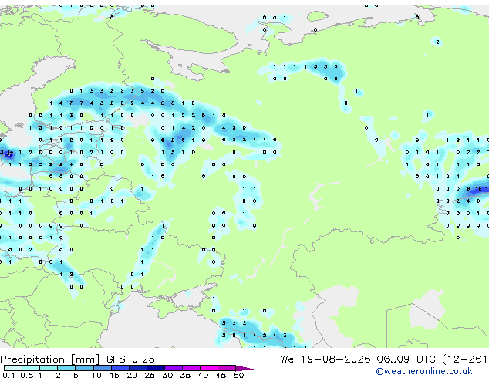Click the "0.1" legend scale label

tap(8, 375)
